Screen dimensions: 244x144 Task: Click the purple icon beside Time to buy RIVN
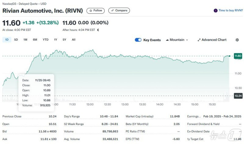click(216, 11)
